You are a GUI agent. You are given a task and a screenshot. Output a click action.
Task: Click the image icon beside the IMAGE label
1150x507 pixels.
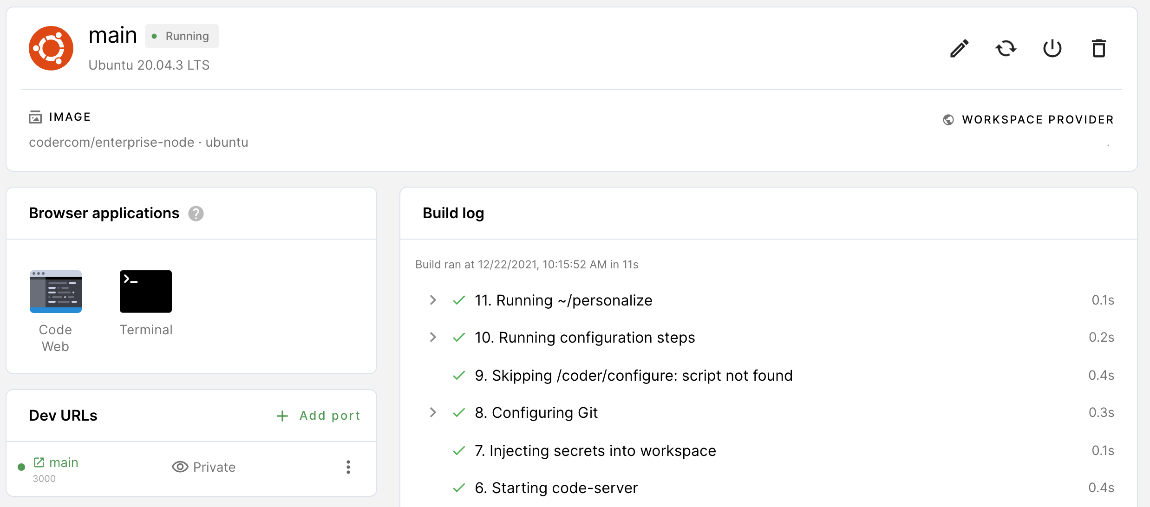(x=35, y=117)
